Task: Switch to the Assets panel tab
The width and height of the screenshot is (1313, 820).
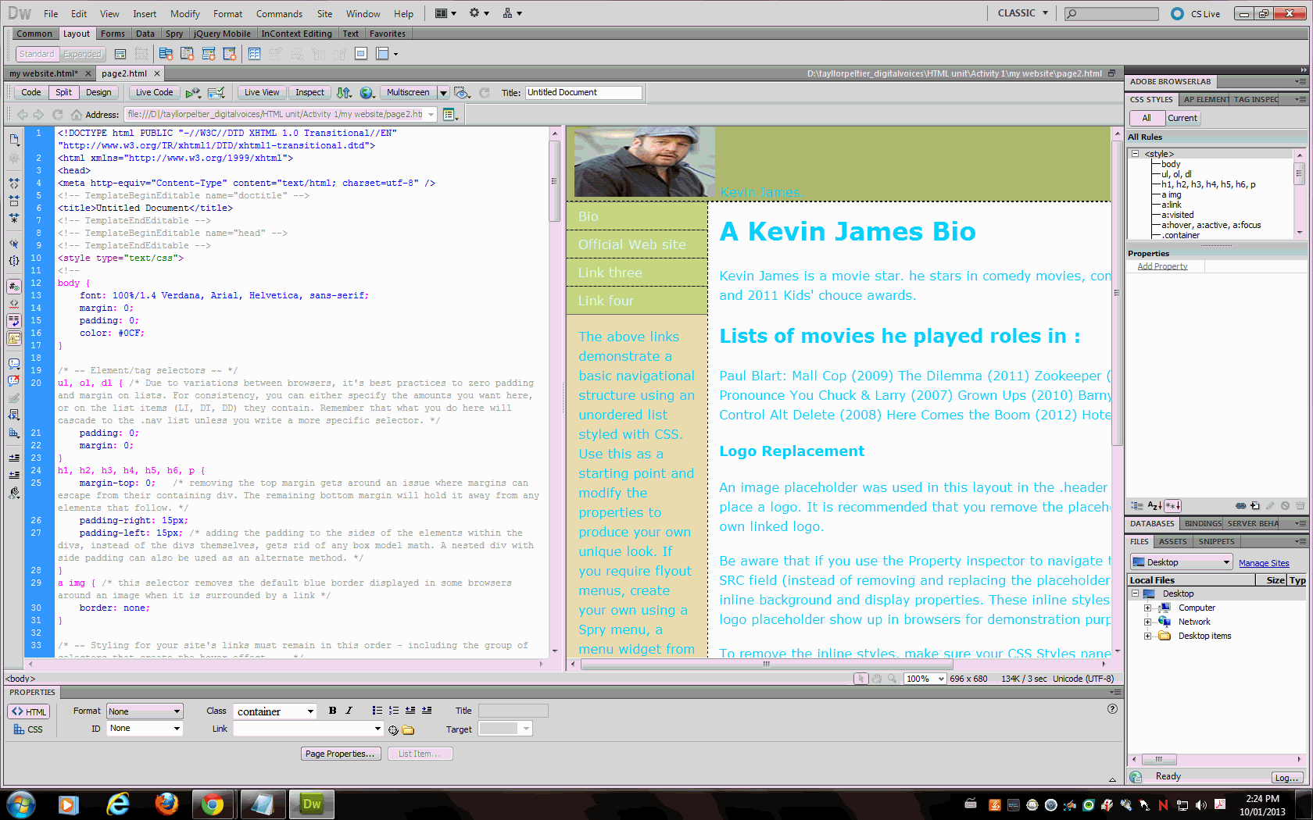Action: (1172, 541)
